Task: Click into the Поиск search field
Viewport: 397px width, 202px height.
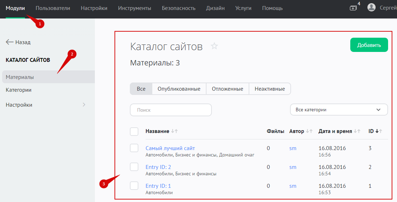Action: tap(170, 110)
